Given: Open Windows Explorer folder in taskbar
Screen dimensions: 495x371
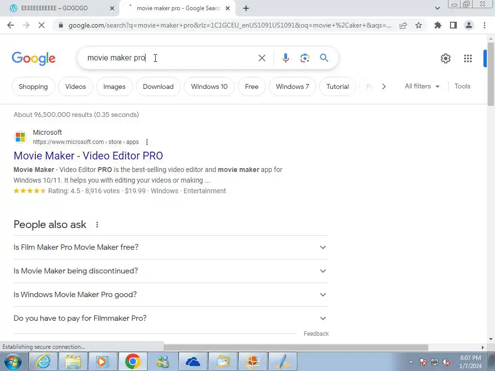Looking at the screenshot, I should pyautogui.click(x=73, y=361).
